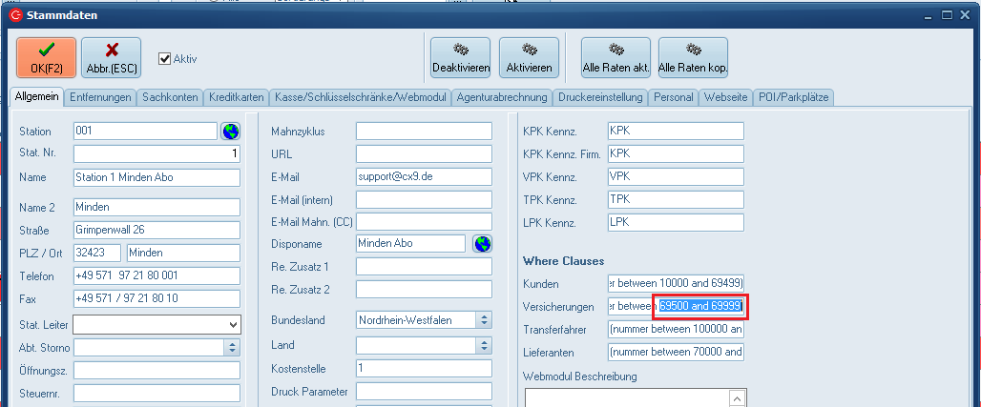Select the POI/Parkplätze tab
This screenshot has height=407, width=981.
pyautogui.click(x=794, y=97)
